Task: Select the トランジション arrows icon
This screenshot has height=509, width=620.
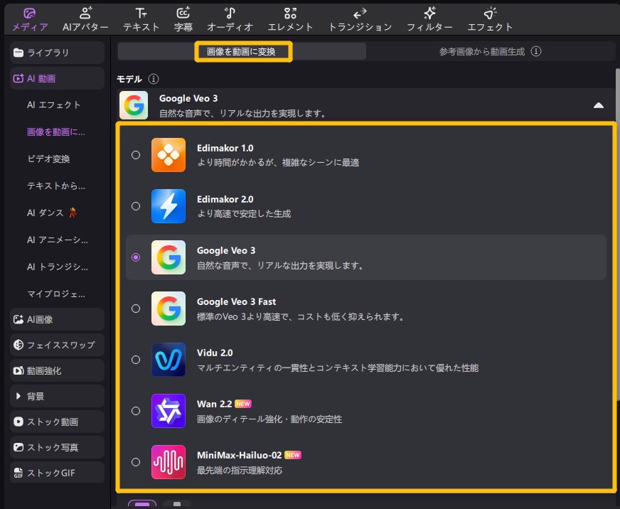Action: pyautogui.click(x=360, y=13)
